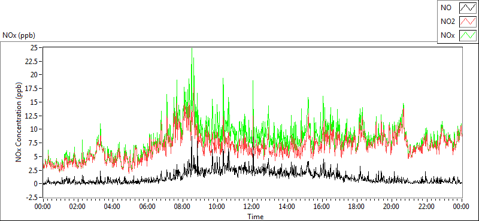Open the NO2 plot legend line sample
The height and width of the screenshot is (221, 479).
coord(468,22)
